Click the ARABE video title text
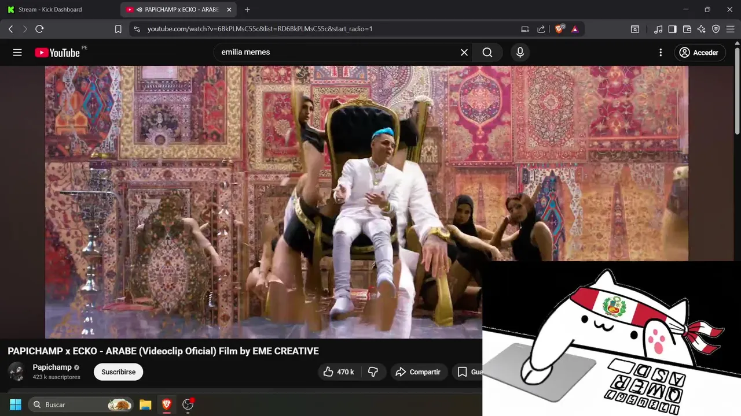Screen dimensions: 741x416 [163, 351]
